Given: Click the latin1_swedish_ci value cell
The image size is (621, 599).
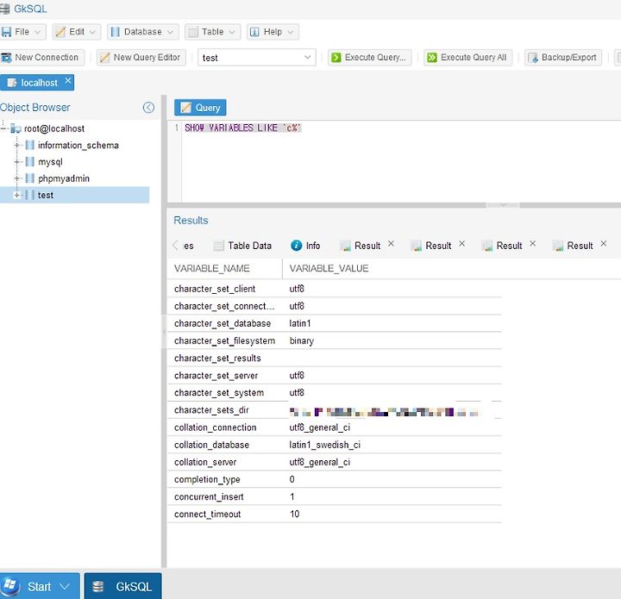Looking at the screenshot, I should [325, 445].
